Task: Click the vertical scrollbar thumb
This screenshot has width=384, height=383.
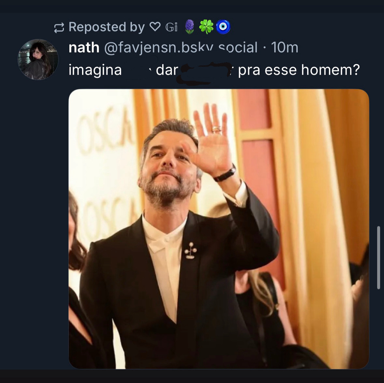Action: (378, 257)
